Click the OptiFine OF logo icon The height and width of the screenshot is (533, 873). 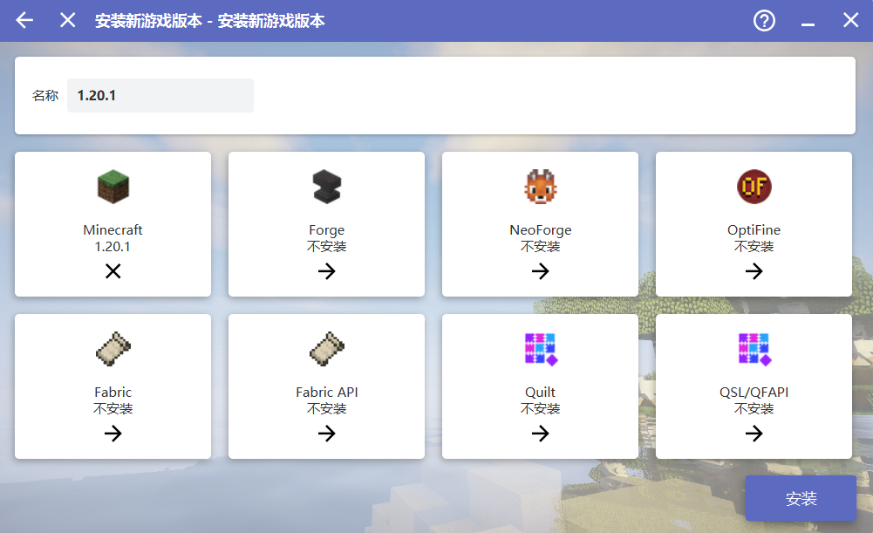click(x=754, y=187)
